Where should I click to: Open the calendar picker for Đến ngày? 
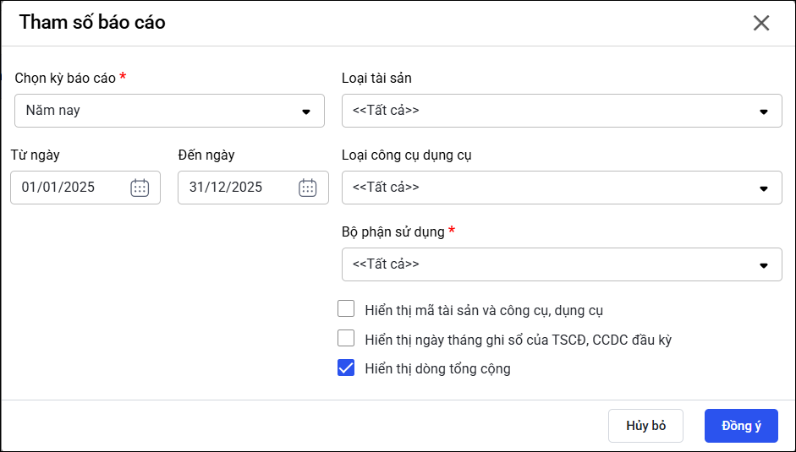308,188
